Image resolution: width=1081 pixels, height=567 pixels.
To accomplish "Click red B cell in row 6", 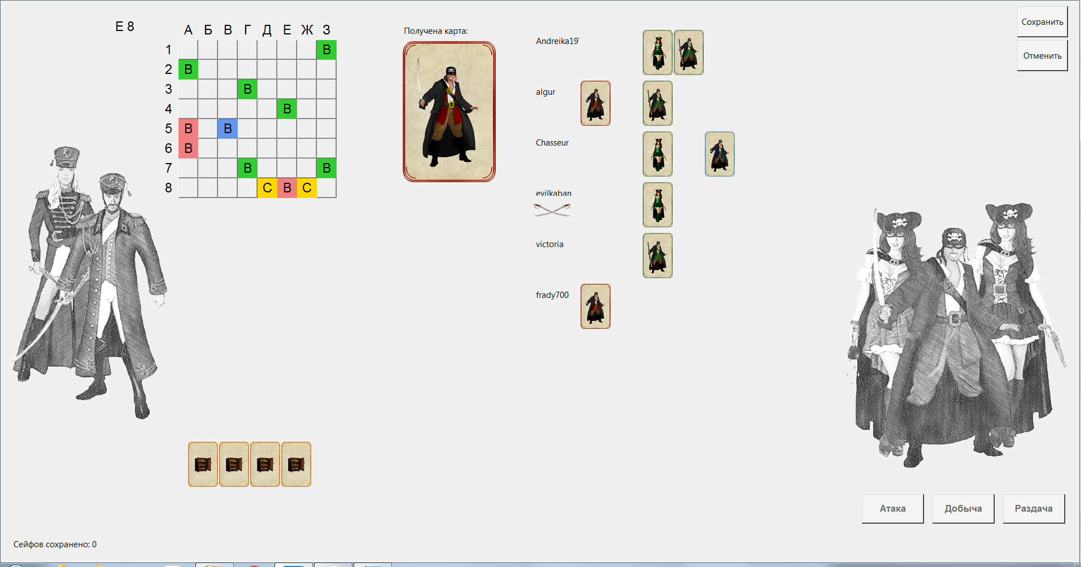I will [188, 148].
